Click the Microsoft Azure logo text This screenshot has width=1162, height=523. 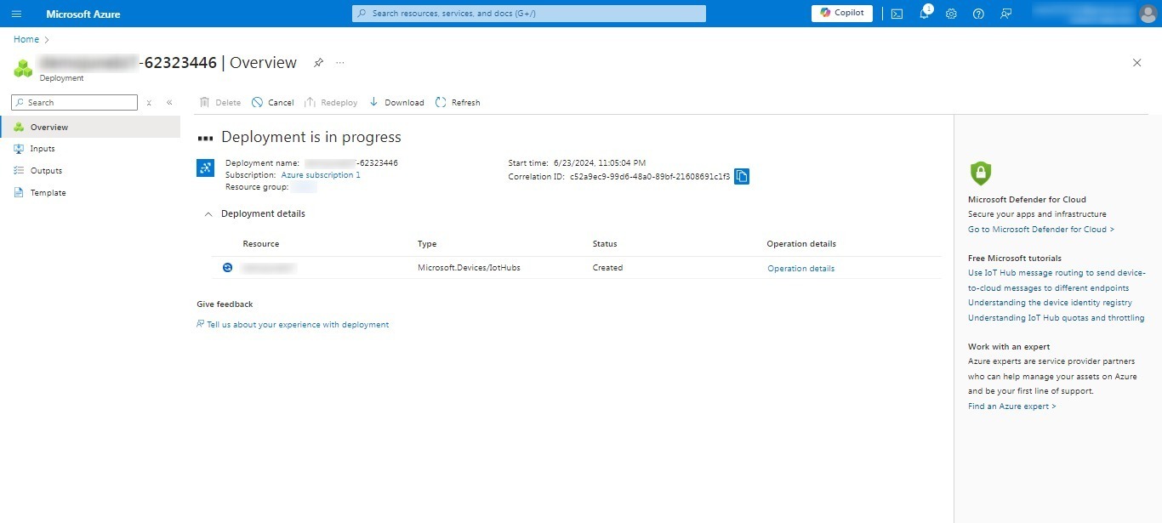(83, 14)
